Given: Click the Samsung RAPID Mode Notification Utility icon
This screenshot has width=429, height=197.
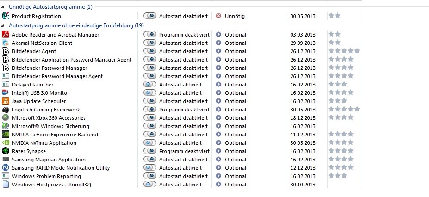Looking at the screenshot, I should (x=6, y=168).
